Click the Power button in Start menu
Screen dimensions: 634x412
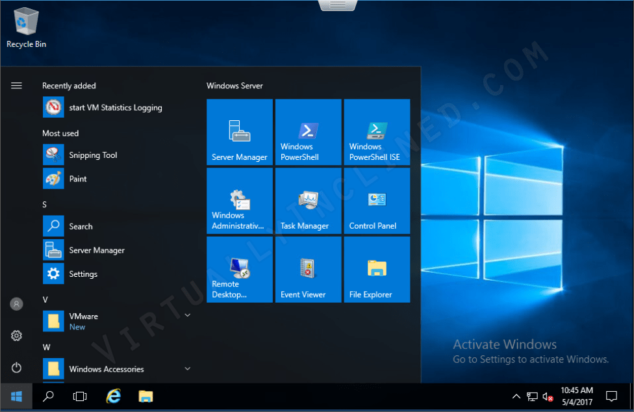tap(17, 368)
